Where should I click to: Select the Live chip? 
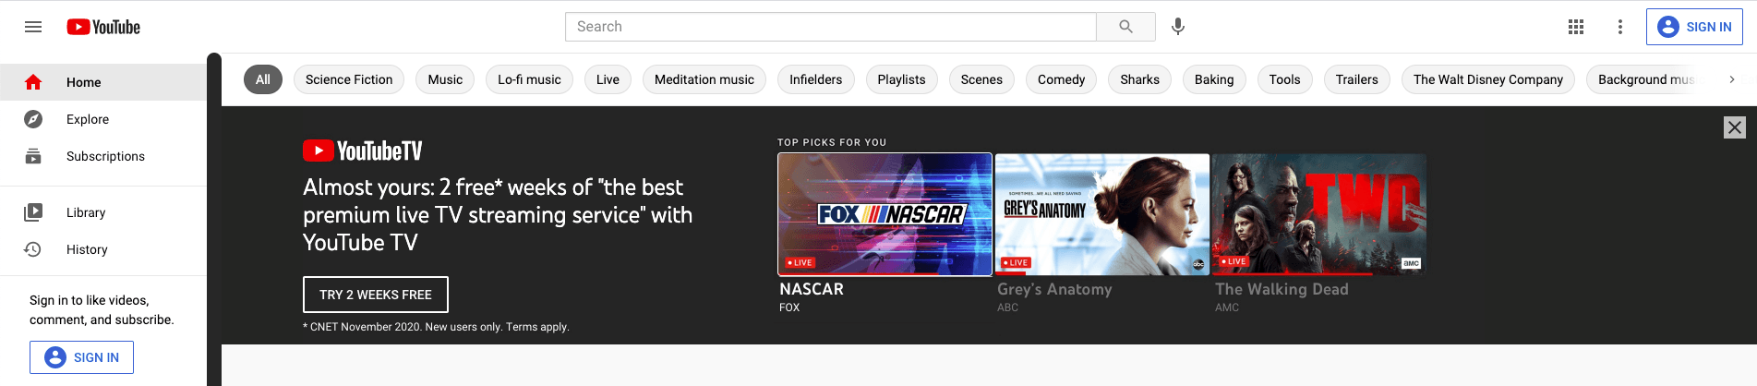(608, 79)
